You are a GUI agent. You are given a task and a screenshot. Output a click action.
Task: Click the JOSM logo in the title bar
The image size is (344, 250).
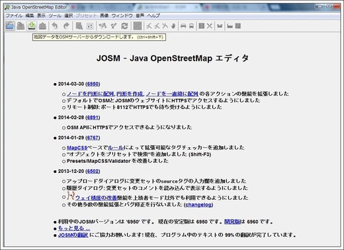coord(7,7)
